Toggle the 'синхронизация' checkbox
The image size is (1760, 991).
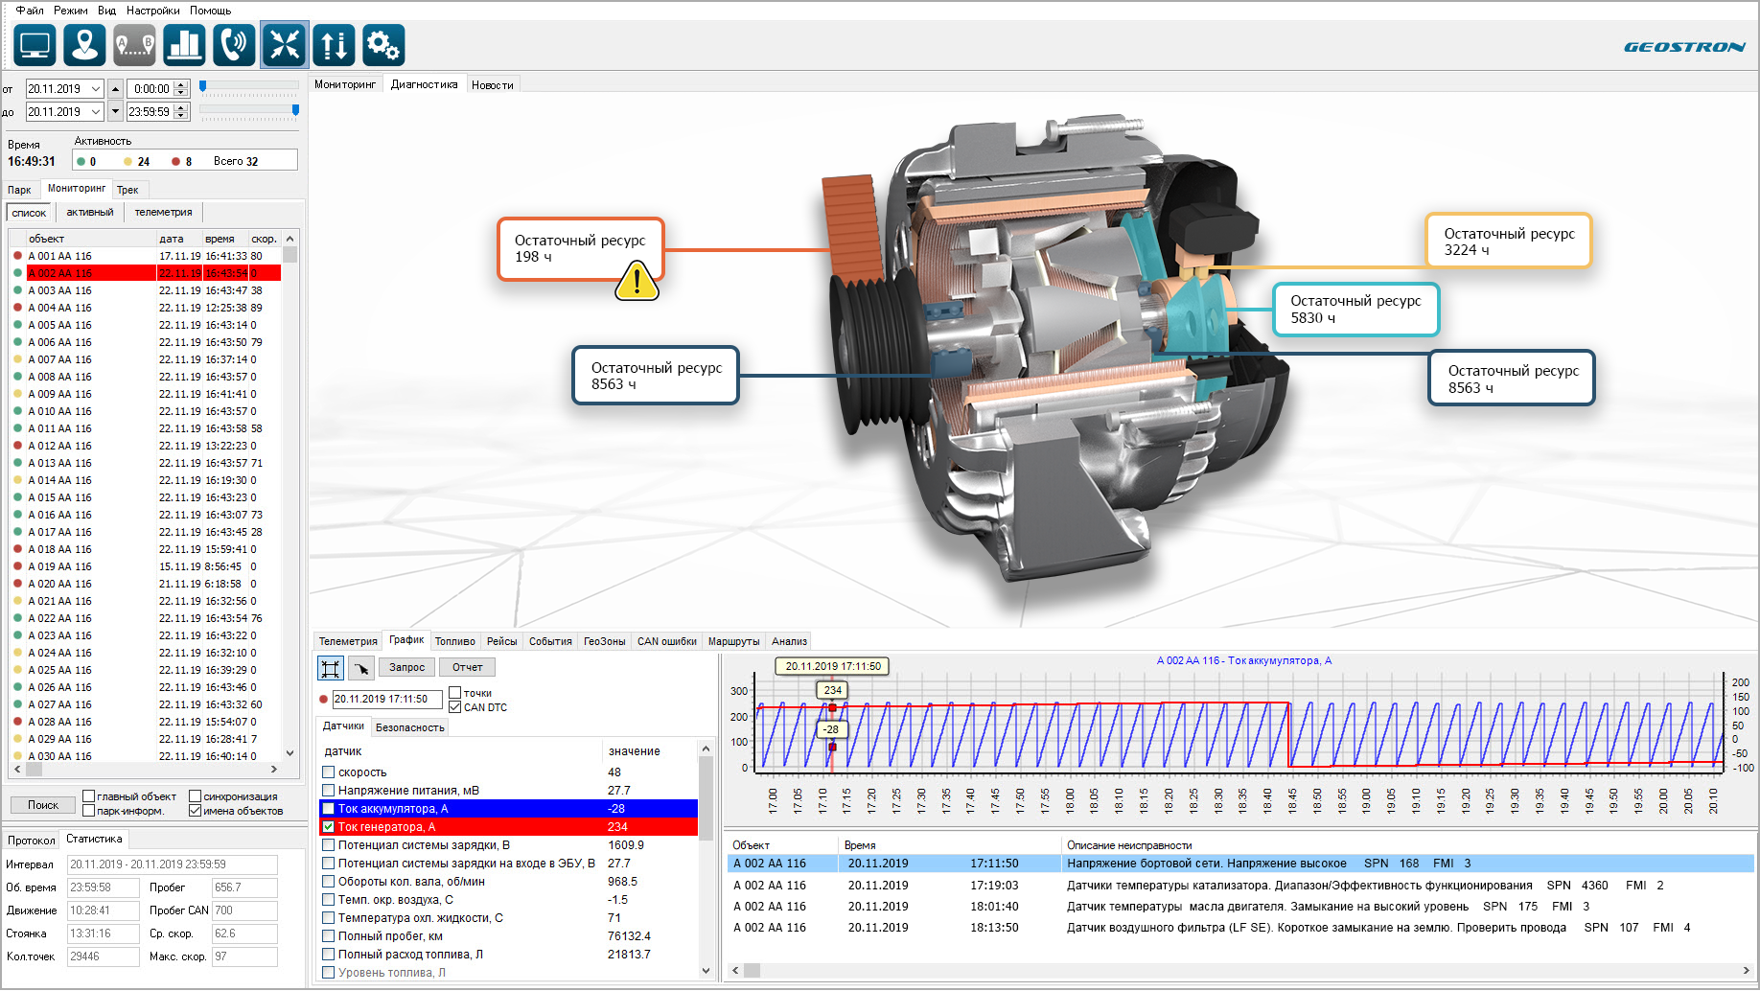195,796
